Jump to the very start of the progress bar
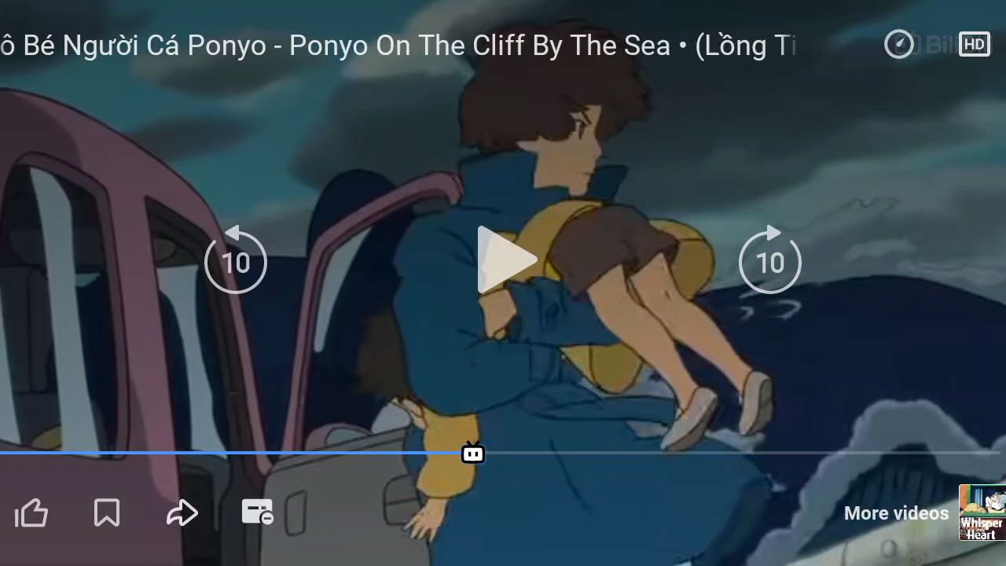Screen dimensions: 1006x566 pos(2,453)
